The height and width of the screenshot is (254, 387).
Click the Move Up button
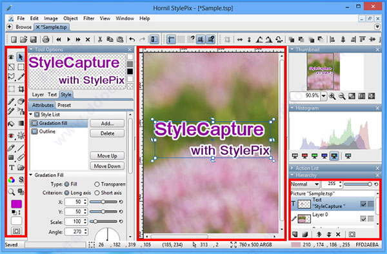(x=107, y=156)
